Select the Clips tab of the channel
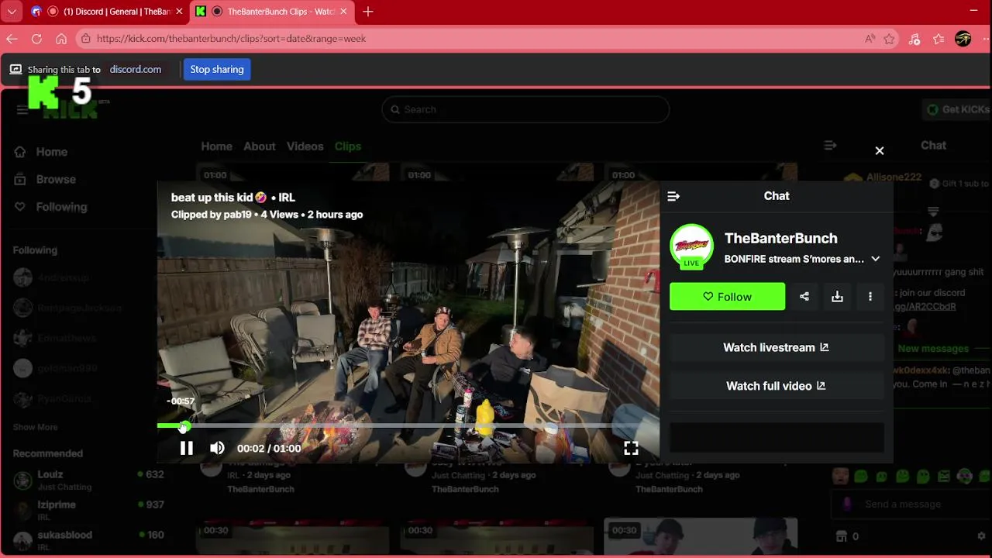Screen dimensions: 992x558 pos(348,146)
